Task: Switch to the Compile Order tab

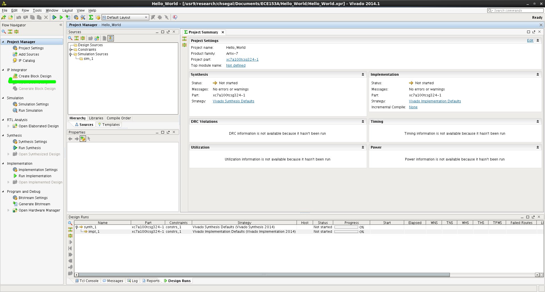Action: (x=119, y=118)
